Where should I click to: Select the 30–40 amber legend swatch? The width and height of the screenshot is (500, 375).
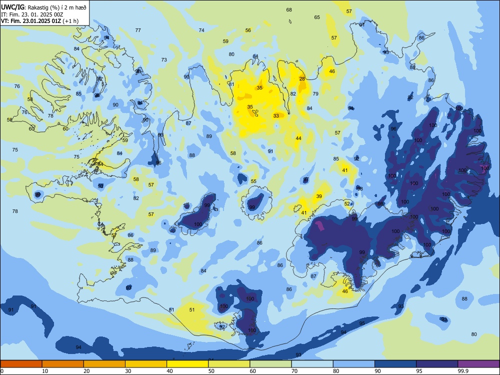pos(146,364)
